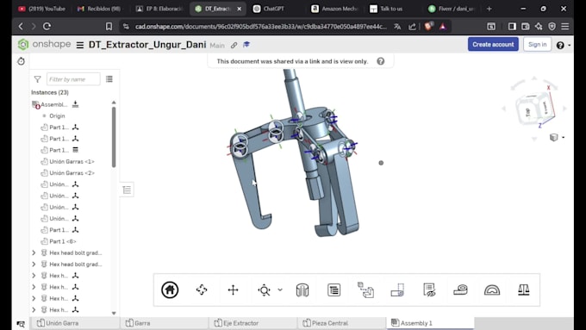Click the education graduation cap icon

pyautogui.click(x=246, y=45)
